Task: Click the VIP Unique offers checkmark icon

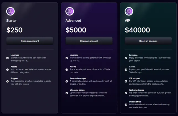Action: tap(126, 105)
